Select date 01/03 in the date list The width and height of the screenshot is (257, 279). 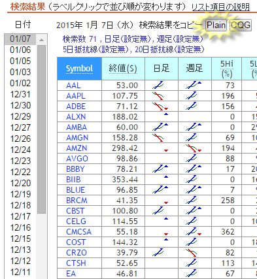point(20,72)
